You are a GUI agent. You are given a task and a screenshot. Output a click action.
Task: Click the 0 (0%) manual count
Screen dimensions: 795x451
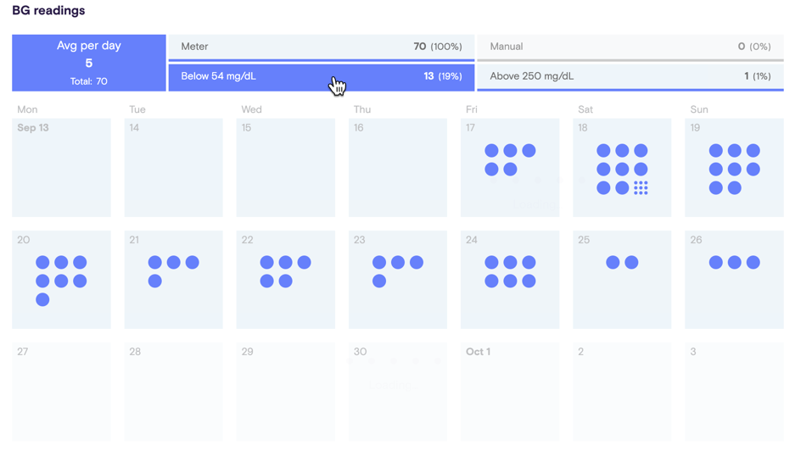pyautogui.click(x=754, y=47)
